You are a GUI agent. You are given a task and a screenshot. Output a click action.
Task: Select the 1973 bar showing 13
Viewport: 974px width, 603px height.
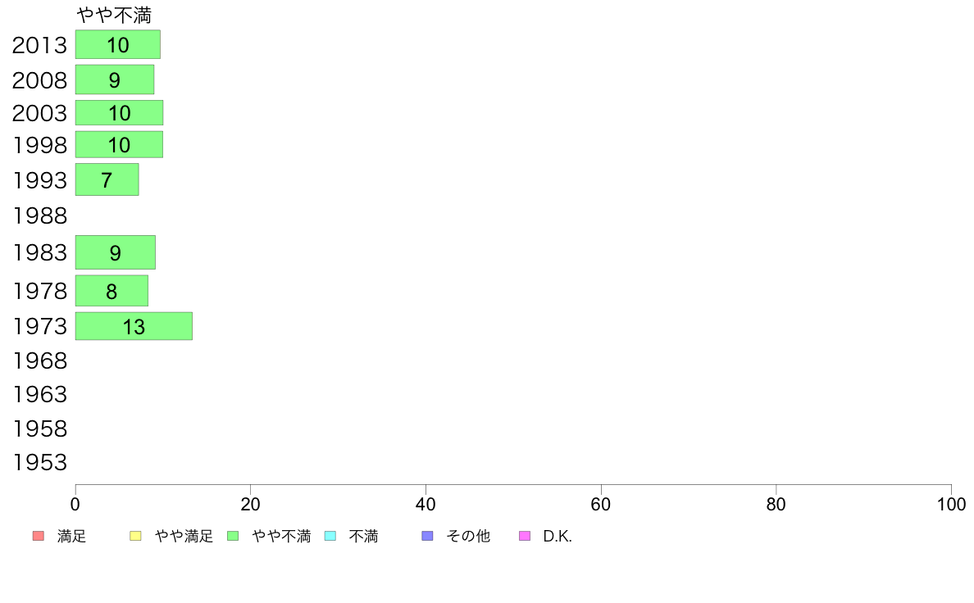click(x=134, y=326)
